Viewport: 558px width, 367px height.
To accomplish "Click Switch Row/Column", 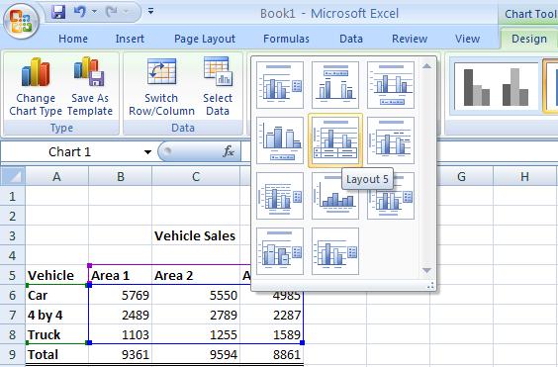I will [161, 86].
